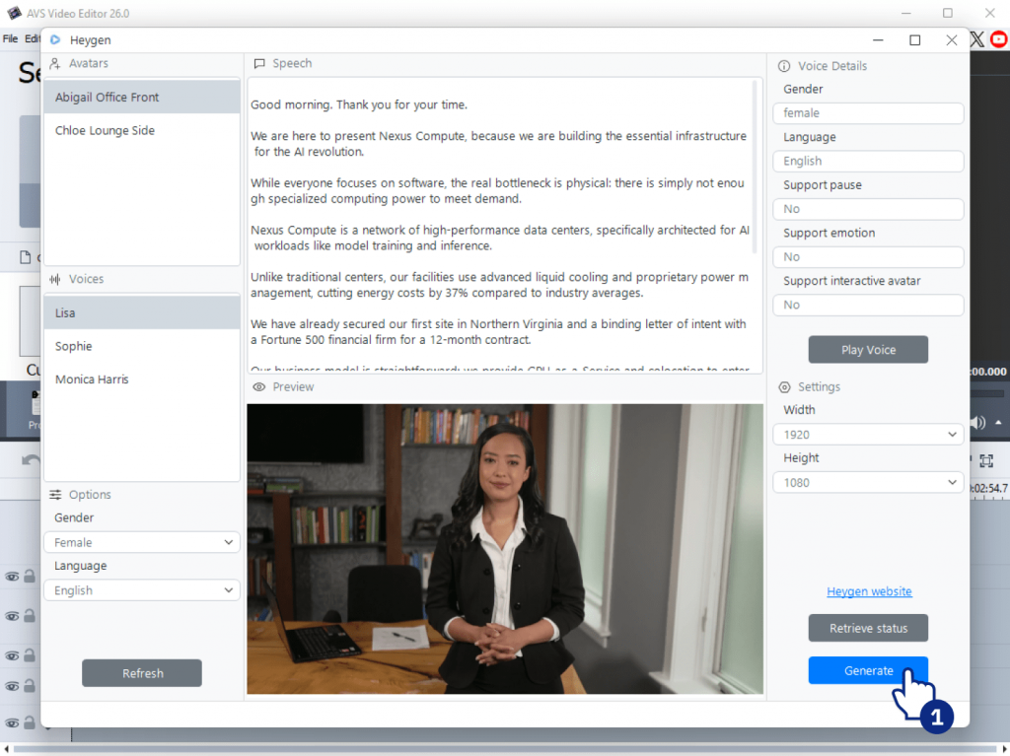Click the Heygen window logo icon
This screenshot has width=1010, height=756.
[x=55, y=40]
